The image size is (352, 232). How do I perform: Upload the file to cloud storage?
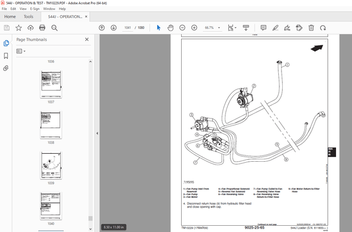point(30,28)
